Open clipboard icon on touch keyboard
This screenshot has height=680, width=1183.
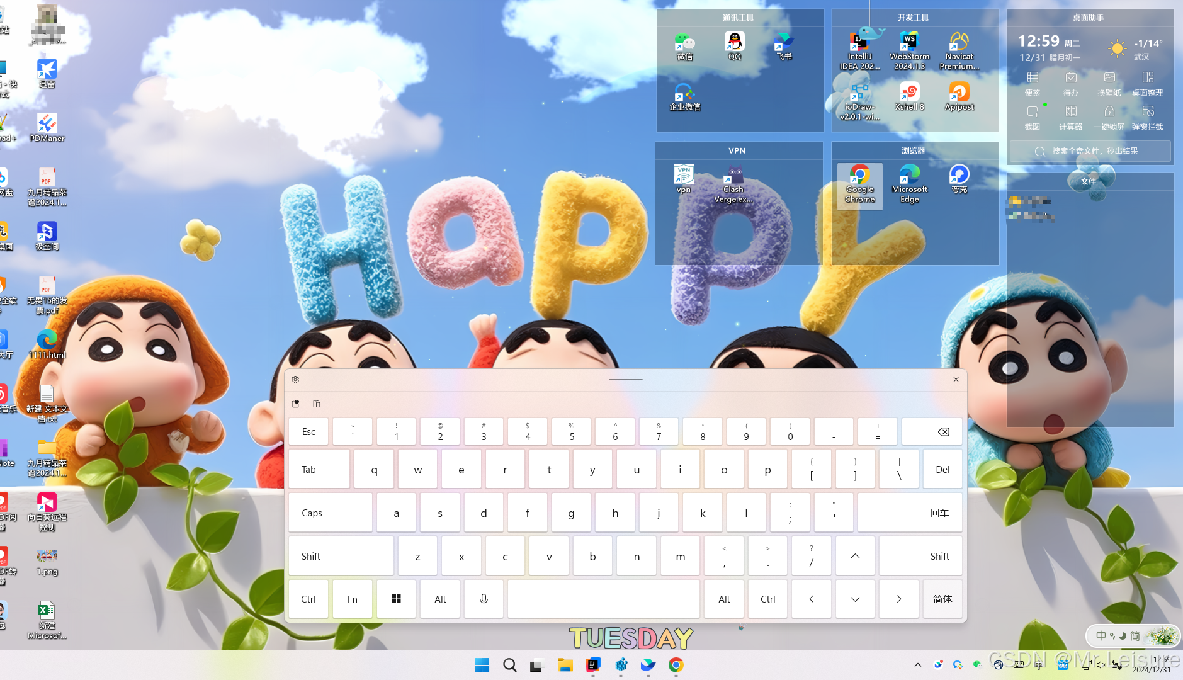click(317, 404)
